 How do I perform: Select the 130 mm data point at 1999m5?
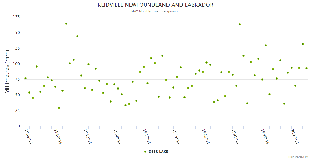pyautogui.click(x=266, y=45)
